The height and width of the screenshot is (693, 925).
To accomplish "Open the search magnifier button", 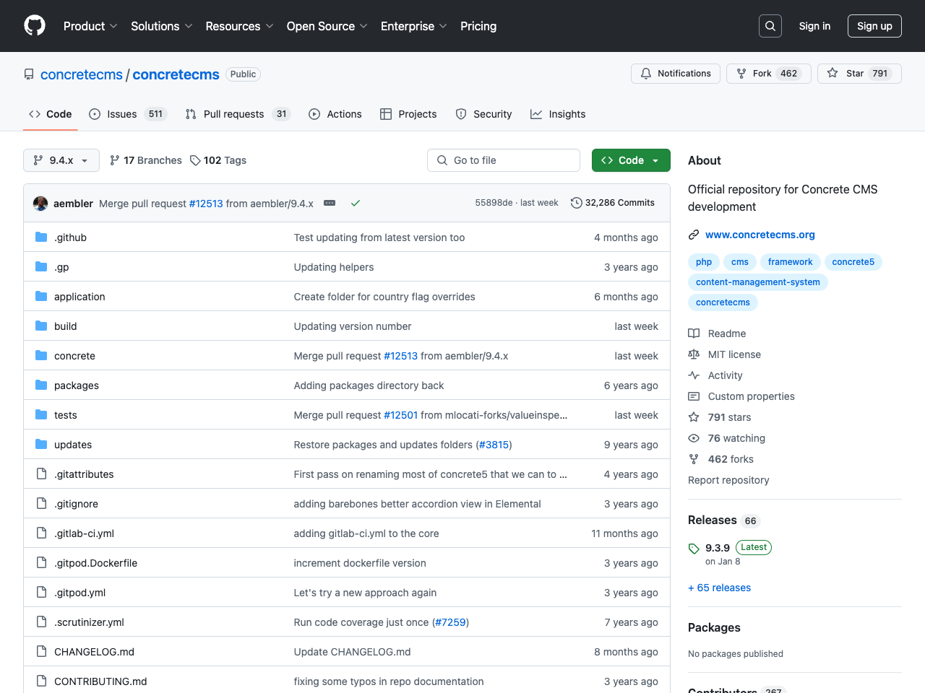I will pos(770,26).
